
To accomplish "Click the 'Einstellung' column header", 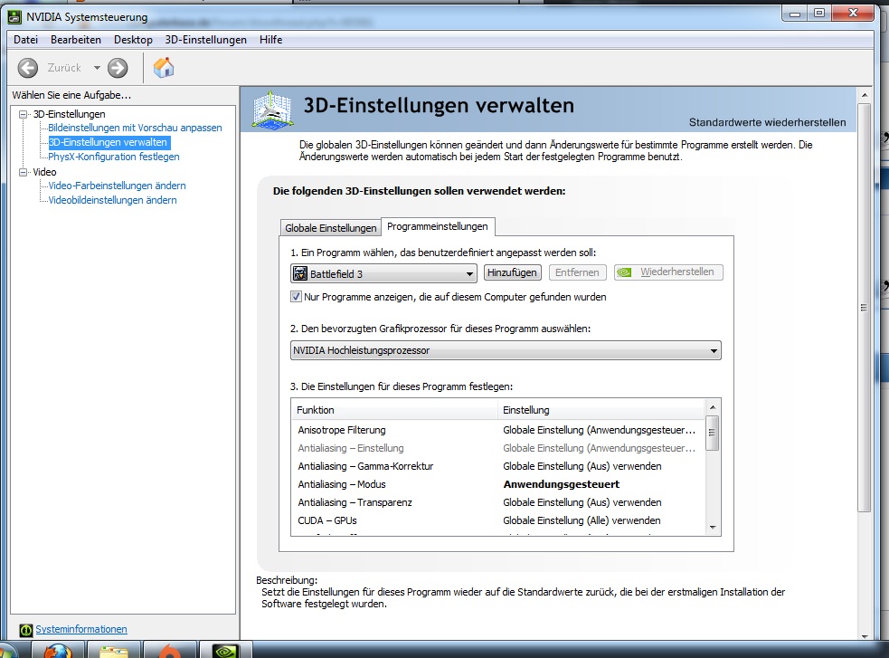I will point(601,410).
